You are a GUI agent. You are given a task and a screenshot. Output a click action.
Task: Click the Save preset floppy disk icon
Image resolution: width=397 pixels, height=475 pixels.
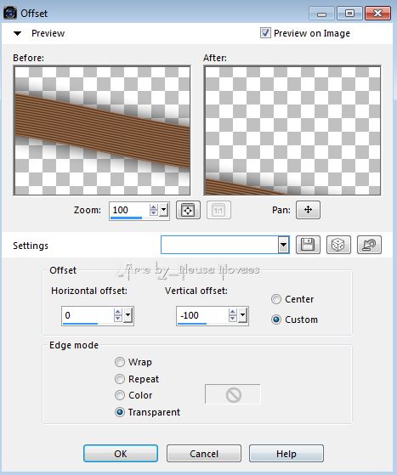(308, 245)
